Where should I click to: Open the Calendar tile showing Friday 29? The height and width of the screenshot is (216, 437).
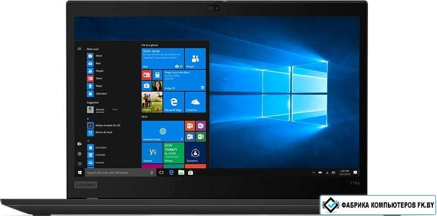[x=185, y=80]
